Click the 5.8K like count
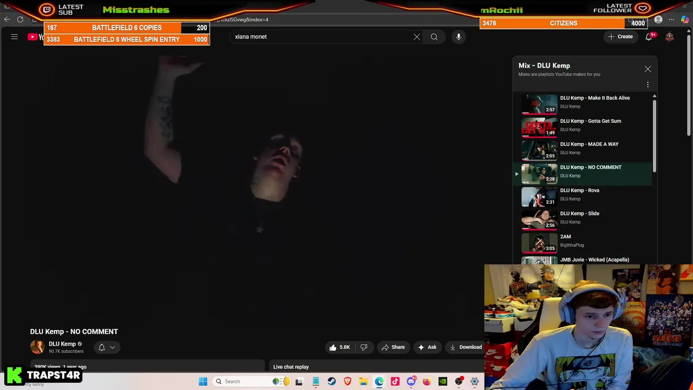 pyautogui.click(x=344, y=347)
